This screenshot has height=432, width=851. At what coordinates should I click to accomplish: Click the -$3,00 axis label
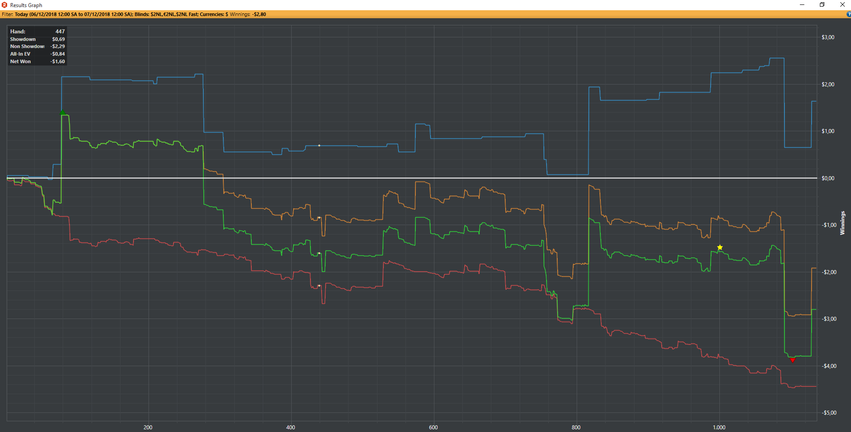click(x=828, y=319)
